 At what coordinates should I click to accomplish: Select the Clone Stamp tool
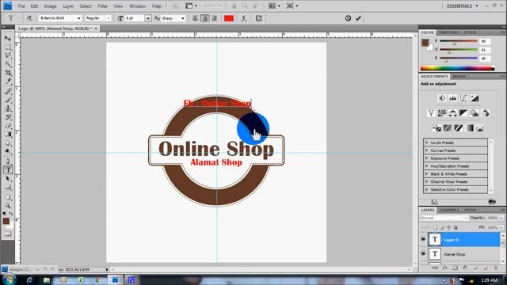point(8,108)
